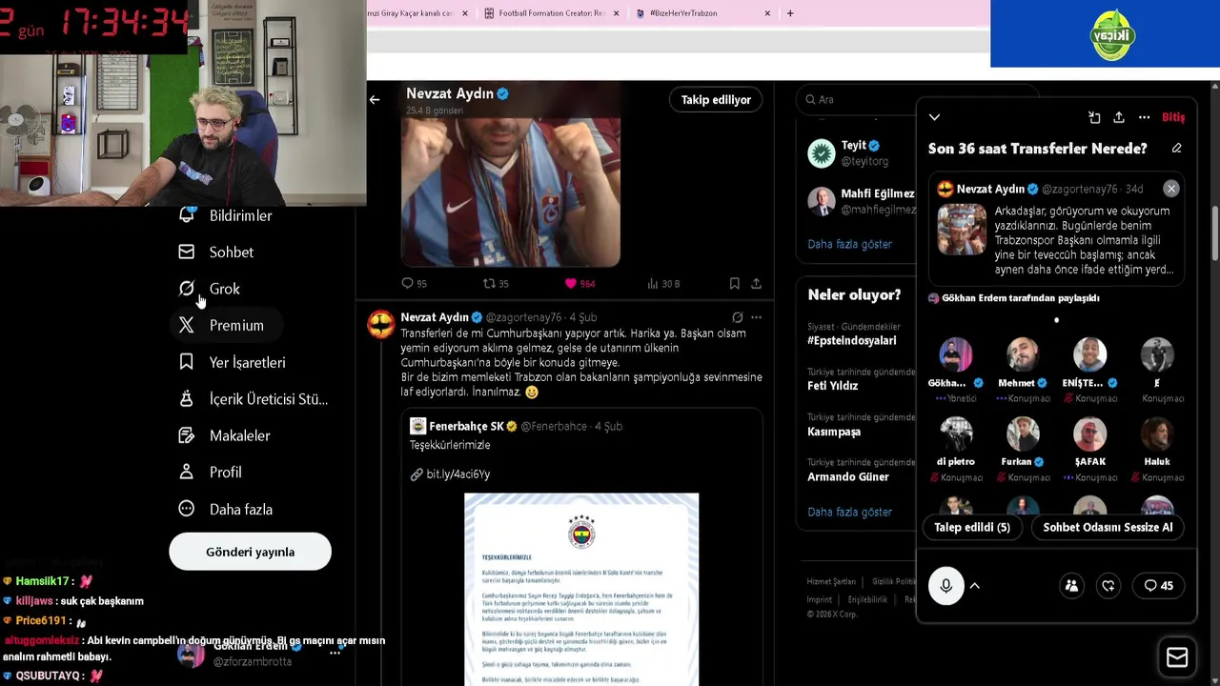Select speaker ŞAFAK avatar
This screenshot has height=686, width=1220.
point(1089,434)
